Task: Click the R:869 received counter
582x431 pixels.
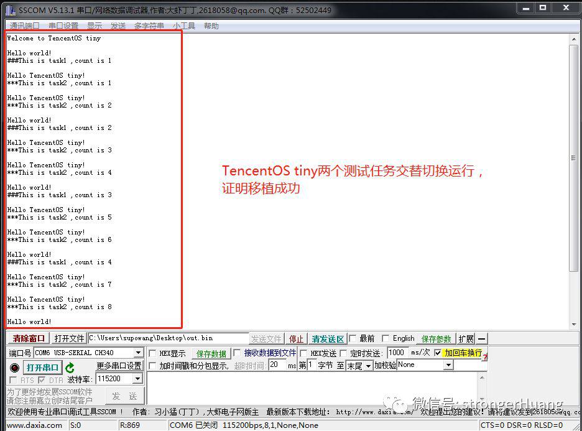Action: point(130,425)
